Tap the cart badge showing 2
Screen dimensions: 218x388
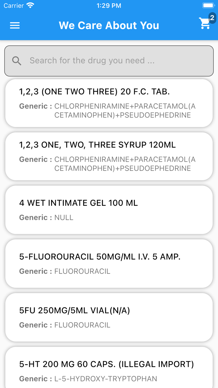point(212,18)
